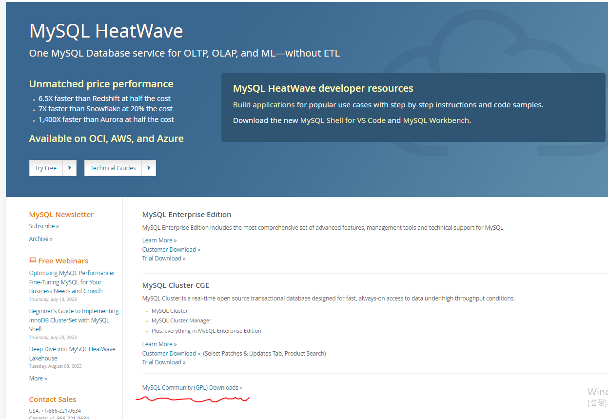
Task: Open MySQL Community (GPL) Downloads link
Action: click(x=193, y=388)
